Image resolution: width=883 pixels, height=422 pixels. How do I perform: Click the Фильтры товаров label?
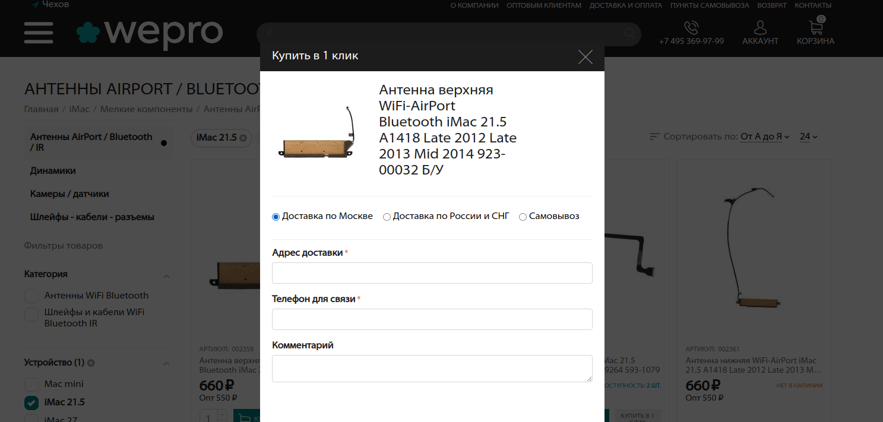(64, 246)
